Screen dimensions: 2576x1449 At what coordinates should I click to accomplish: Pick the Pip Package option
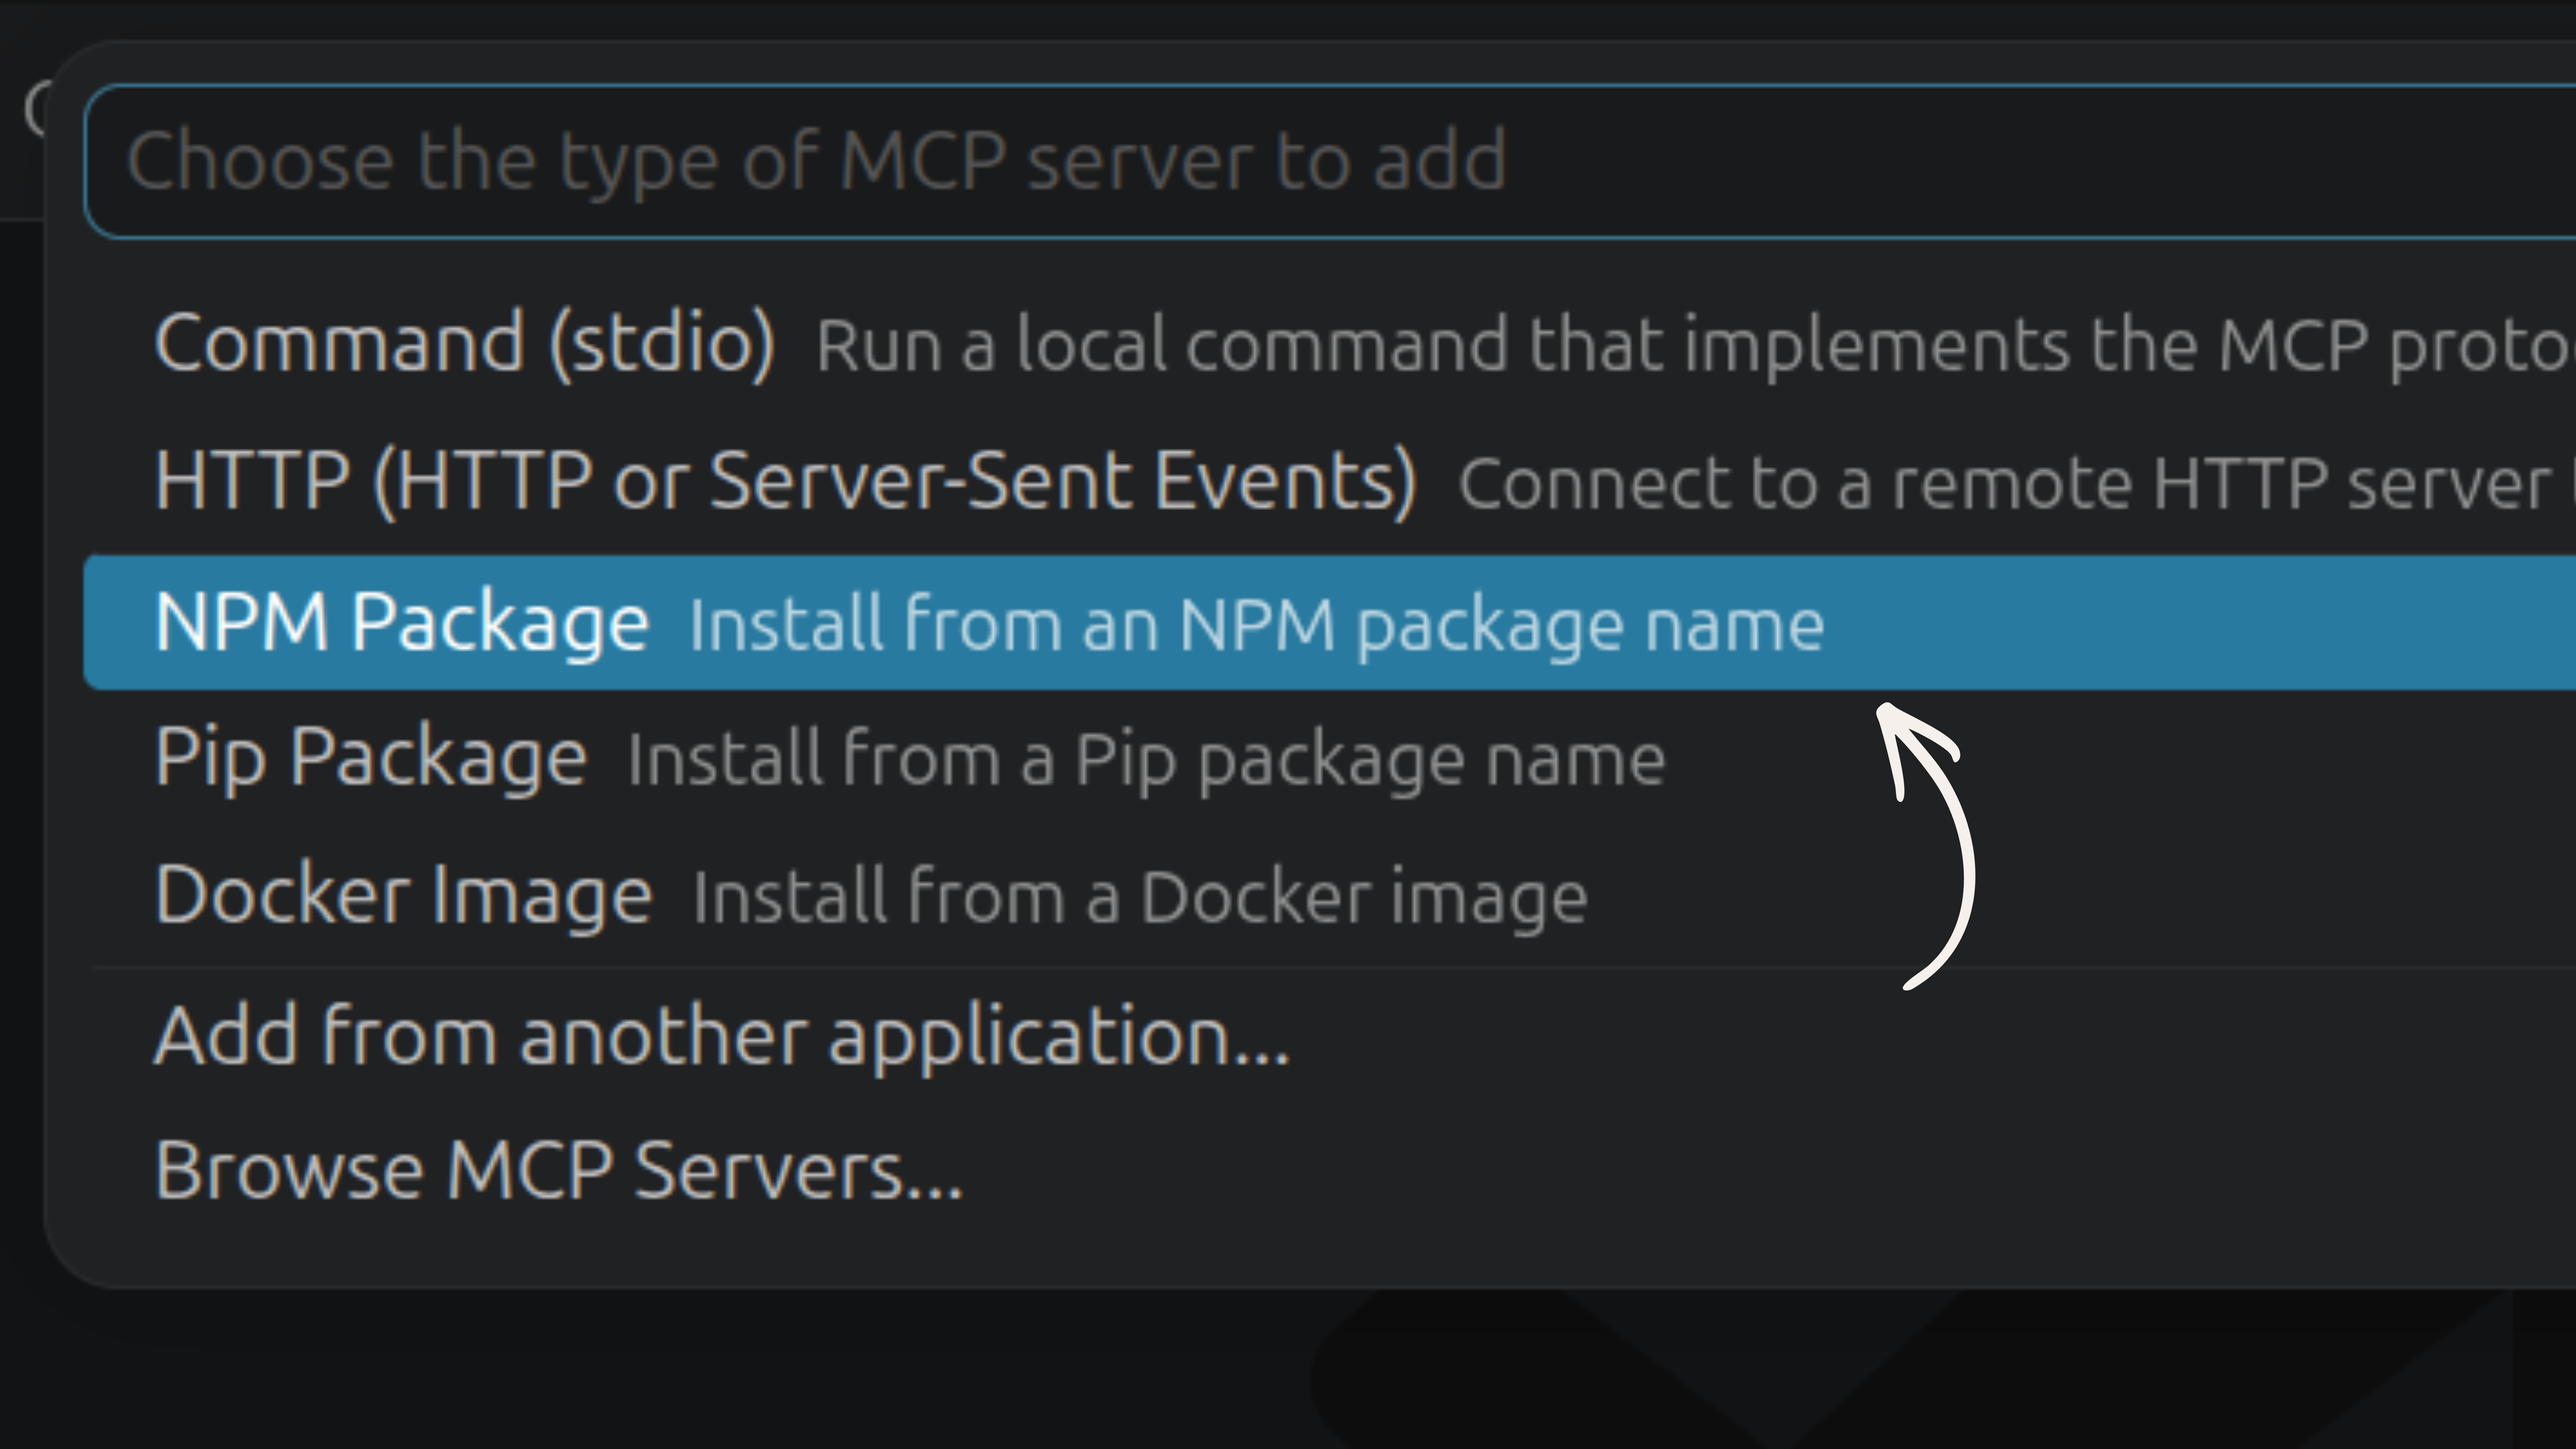(x=1330, y=758)
